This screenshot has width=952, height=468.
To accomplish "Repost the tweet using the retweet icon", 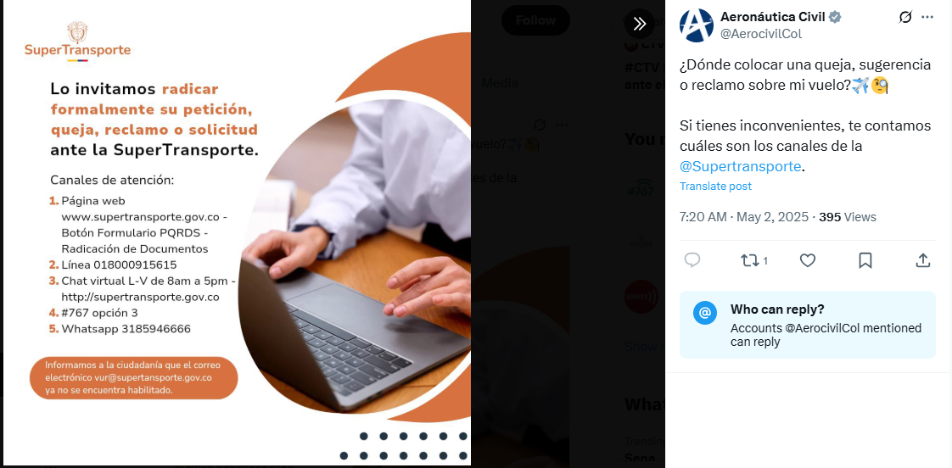I will point(754,260).
